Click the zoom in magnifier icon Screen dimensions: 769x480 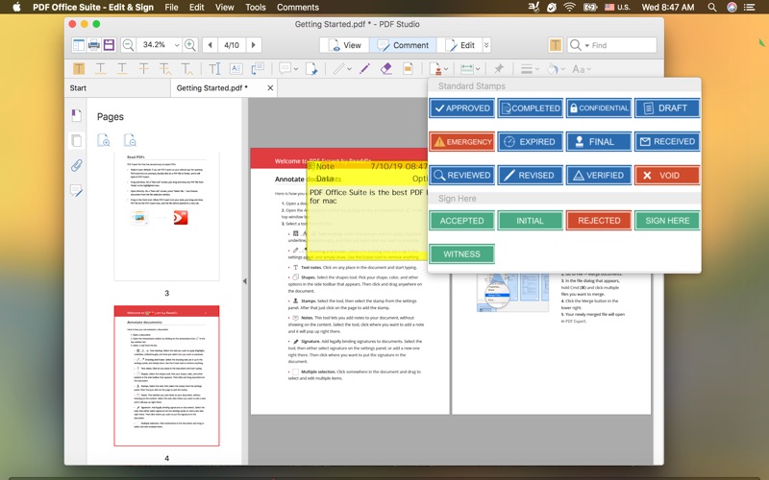(x=190, y=45)
